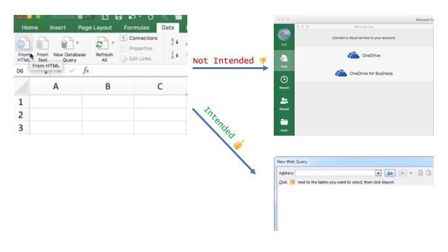The height and width of the screenshot is (252, 448).
Task: Select column C header
Action: 160,86
